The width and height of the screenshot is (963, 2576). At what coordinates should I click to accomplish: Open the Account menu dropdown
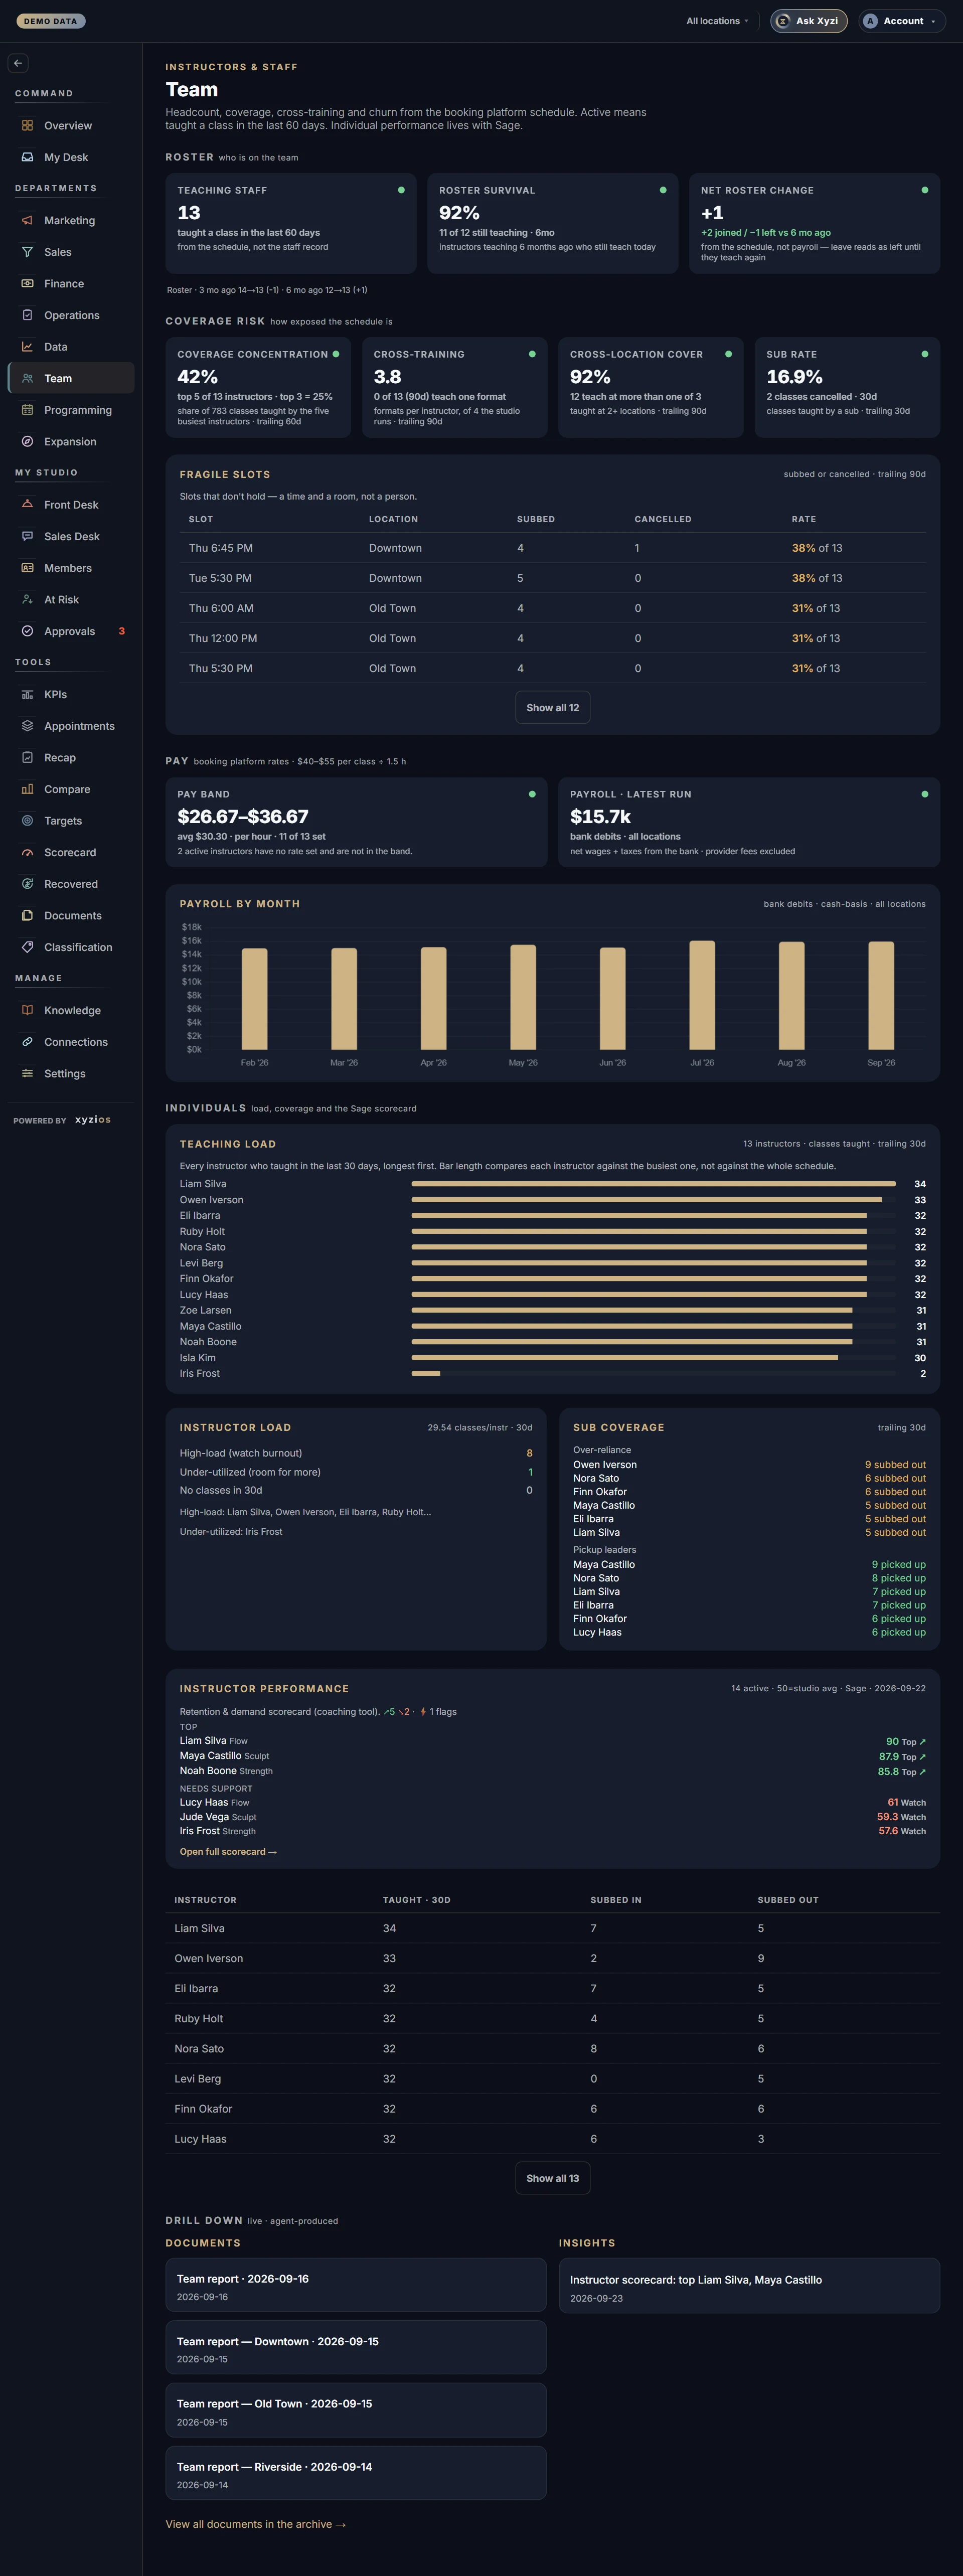click(x=901, y=21)
